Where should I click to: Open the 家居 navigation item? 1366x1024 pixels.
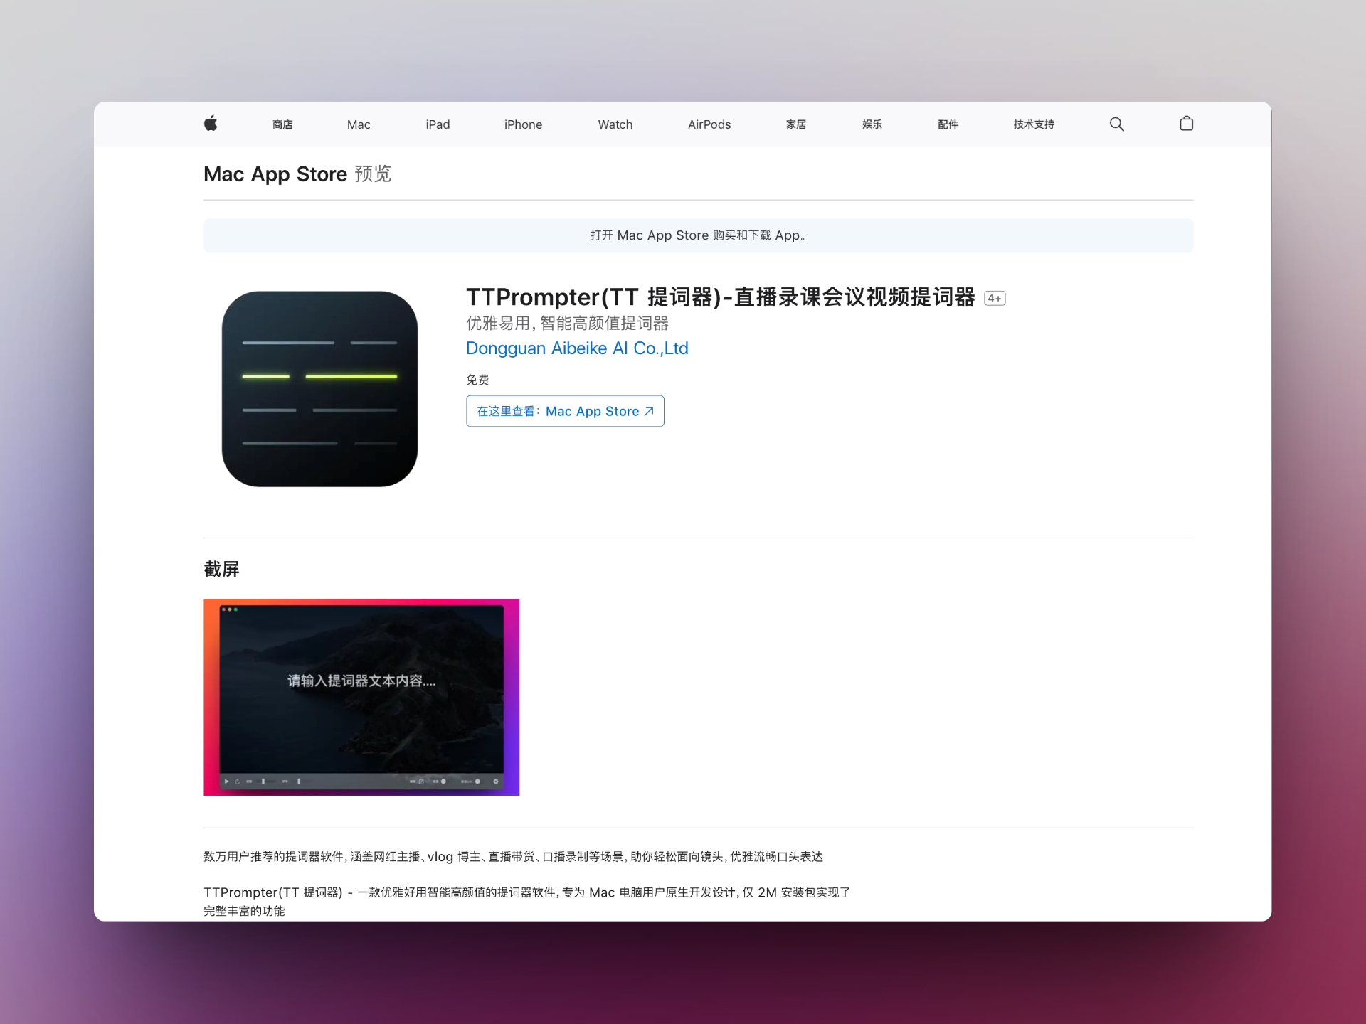point(795,124)
